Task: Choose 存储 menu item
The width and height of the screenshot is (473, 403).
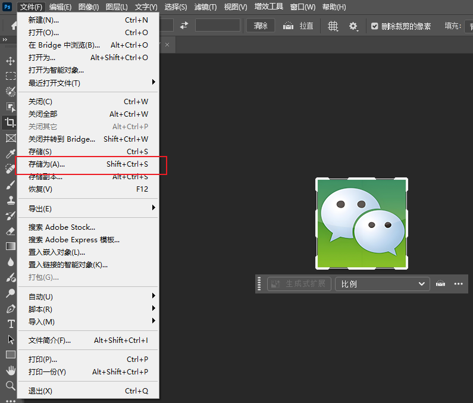Action: click(x=88, y=152)
